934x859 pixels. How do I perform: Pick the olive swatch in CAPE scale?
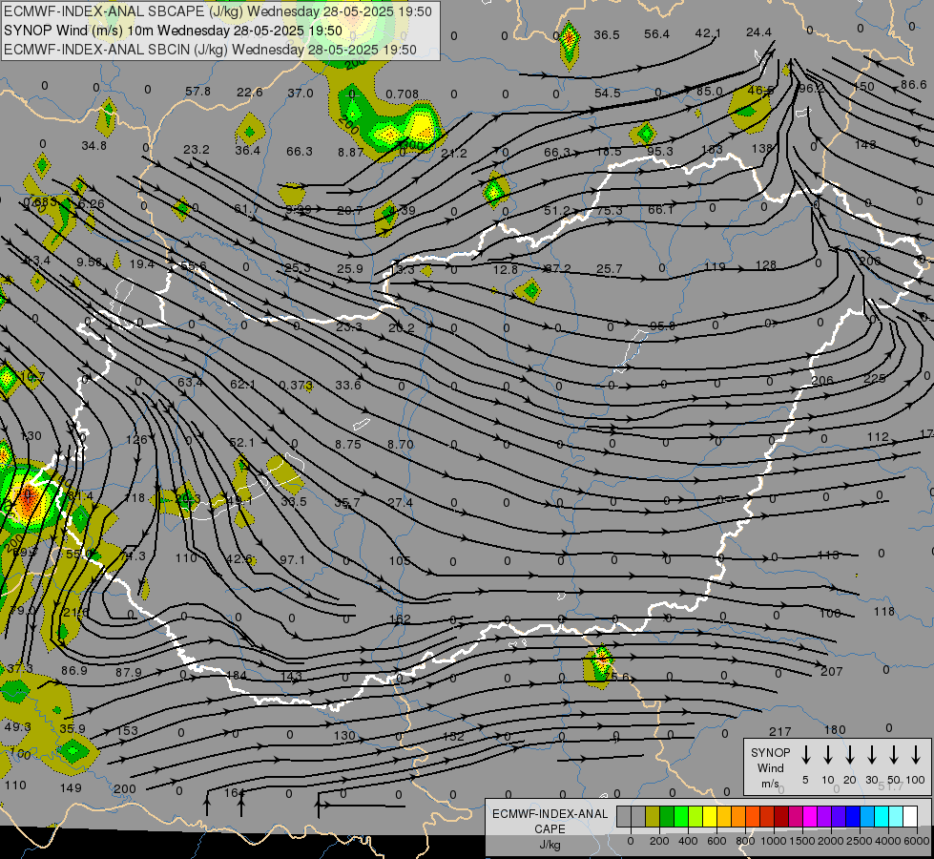[x=653, y=816]
